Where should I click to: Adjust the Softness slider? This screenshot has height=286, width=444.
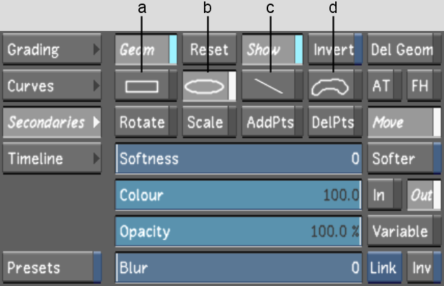point(239,158)
